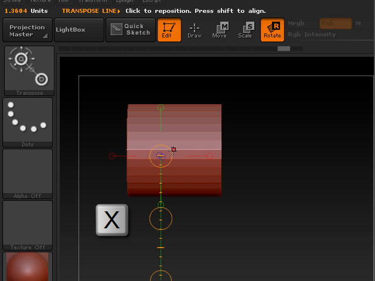The height and width of the screenshot is (281, 375).
Task: Toggle the Rotate transpose mode
Action: coord(272,30)
